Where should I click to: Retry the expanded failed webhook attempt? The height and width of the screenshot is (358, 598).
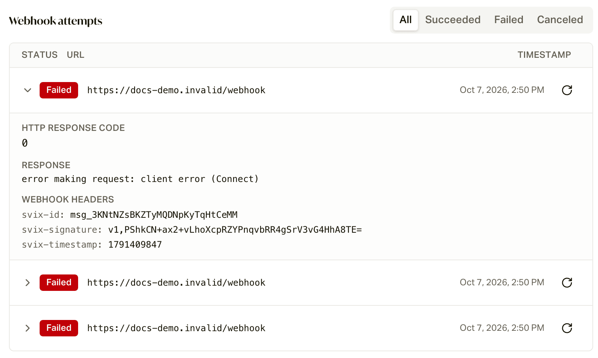coord(567,90)
